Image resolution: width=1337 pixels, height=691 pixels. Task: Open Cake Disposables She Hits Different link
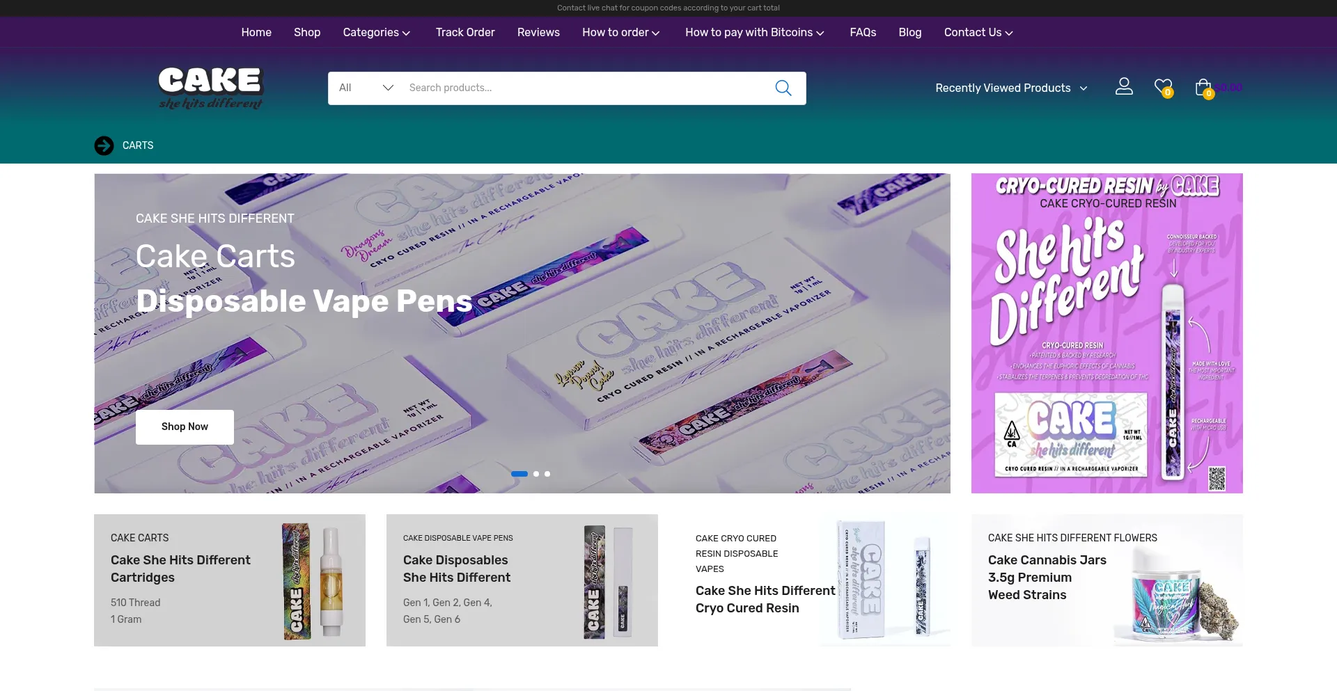click(x=456, y=569)
